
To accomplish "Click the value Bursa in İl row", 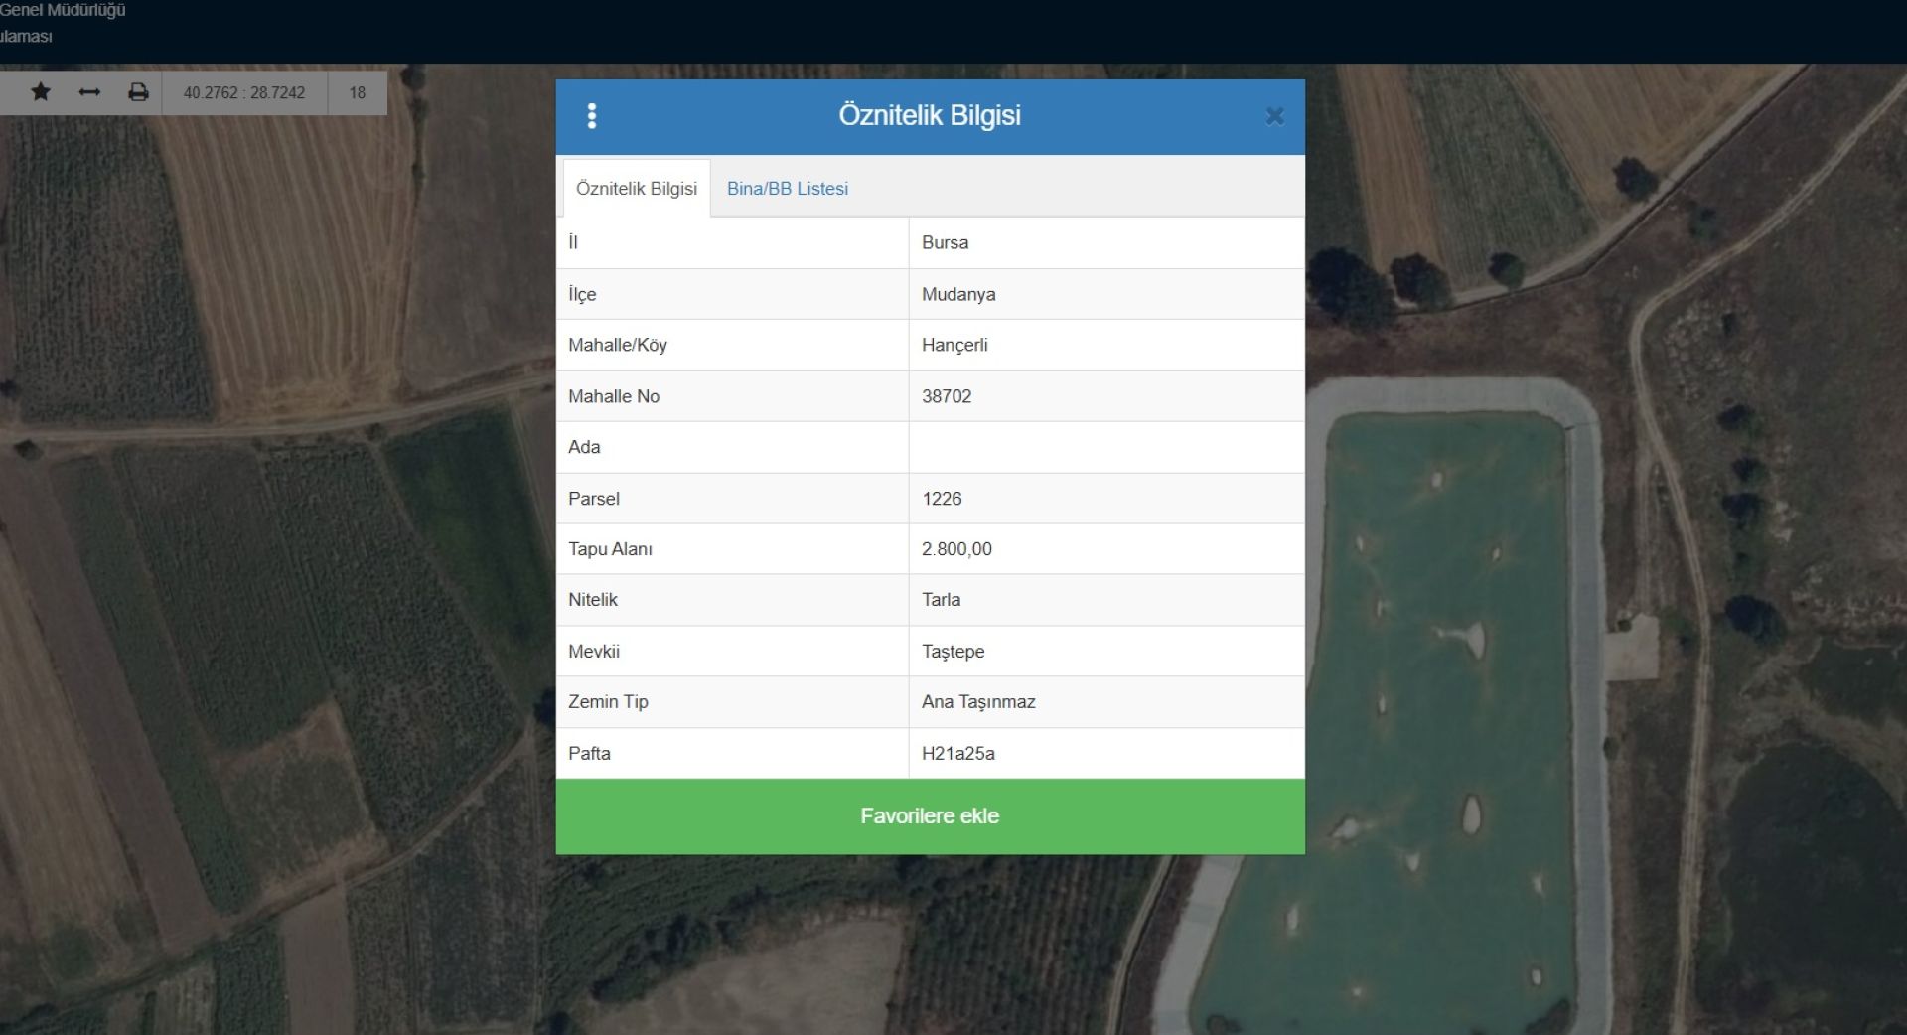I will tap(945, 243).
